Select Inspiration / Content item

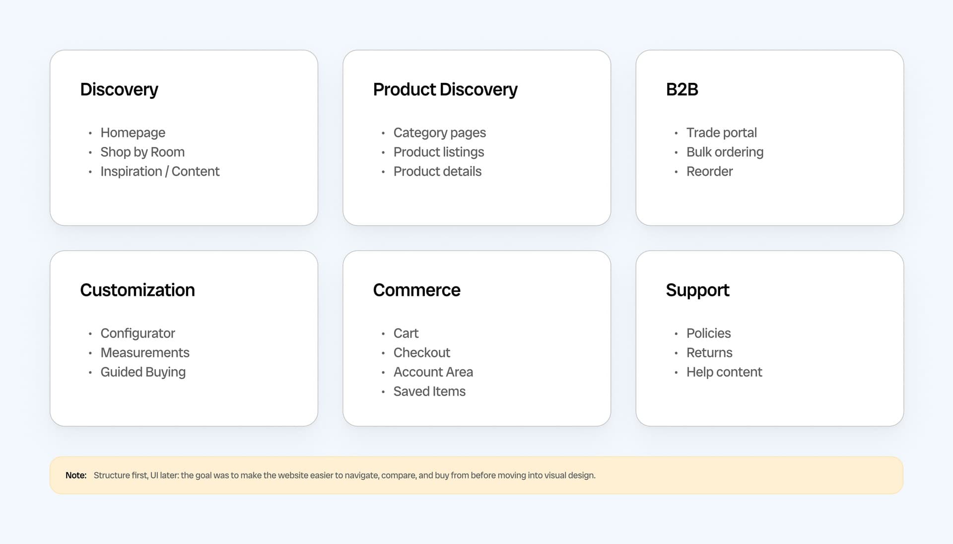pos(160,171)
